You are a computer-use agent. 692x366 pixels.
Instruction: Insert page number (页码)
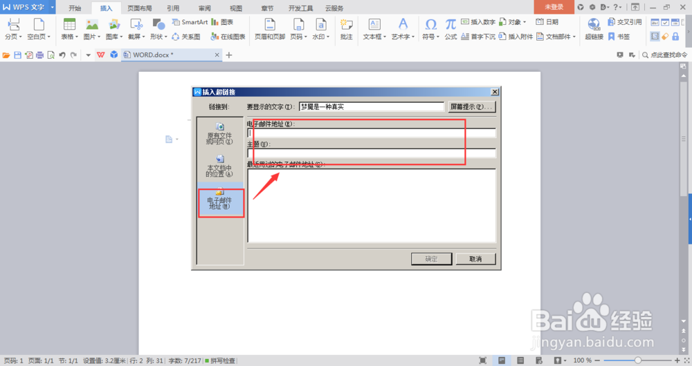pos(298,29)
